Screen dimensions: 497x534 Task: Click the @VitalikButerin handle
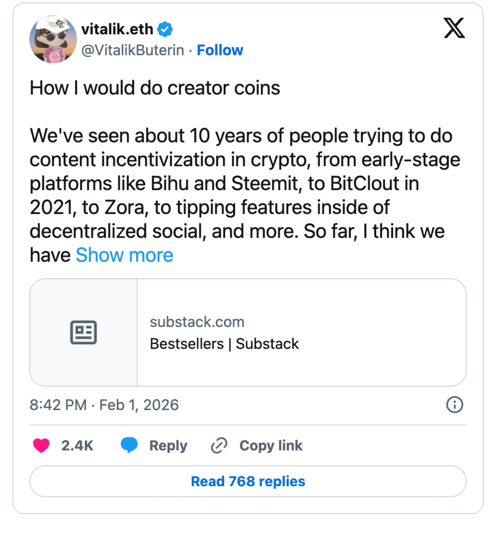click(x=132, y=50)
